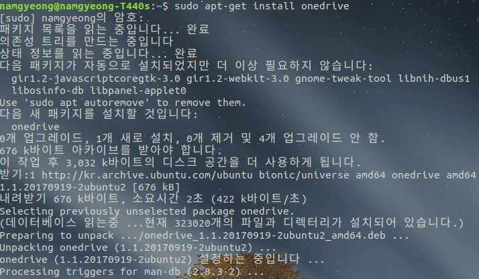Click the version string 1.1.20170919-2ubuntu2 [676 kB]

pos(90,187)
